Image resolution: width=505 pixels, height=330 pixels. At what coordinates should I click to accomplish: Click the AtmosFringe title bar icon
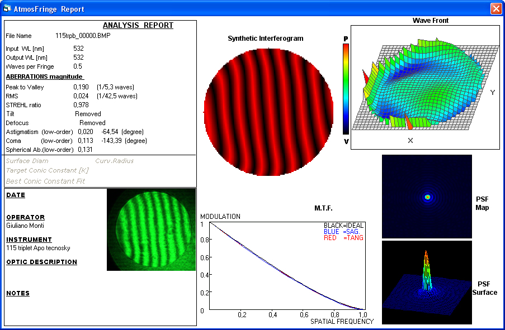click(x=7, y=9)
